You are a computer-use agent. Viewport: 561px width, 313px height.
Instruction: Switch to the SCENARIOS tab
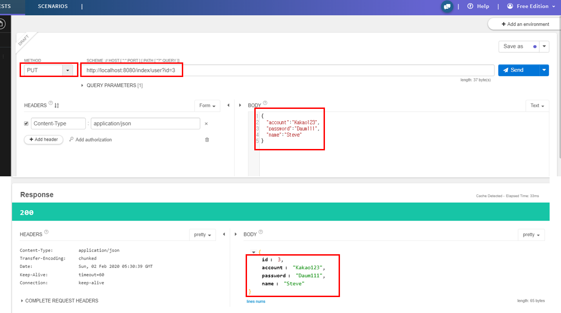click(53, 6)
